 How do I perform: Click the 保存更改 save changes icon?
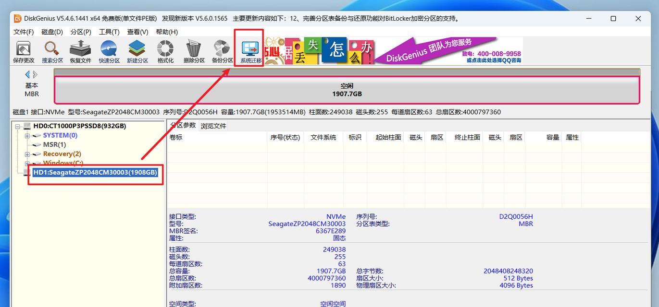click(24, 52)
